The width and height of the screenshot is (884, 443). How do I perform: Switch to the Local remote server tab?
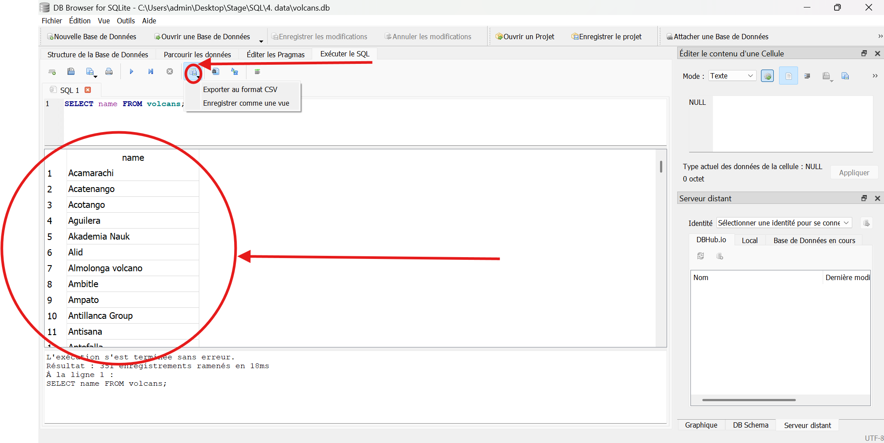(x=750, y=240)
